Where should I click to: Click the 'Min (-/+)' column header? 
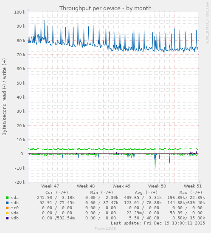101,193
